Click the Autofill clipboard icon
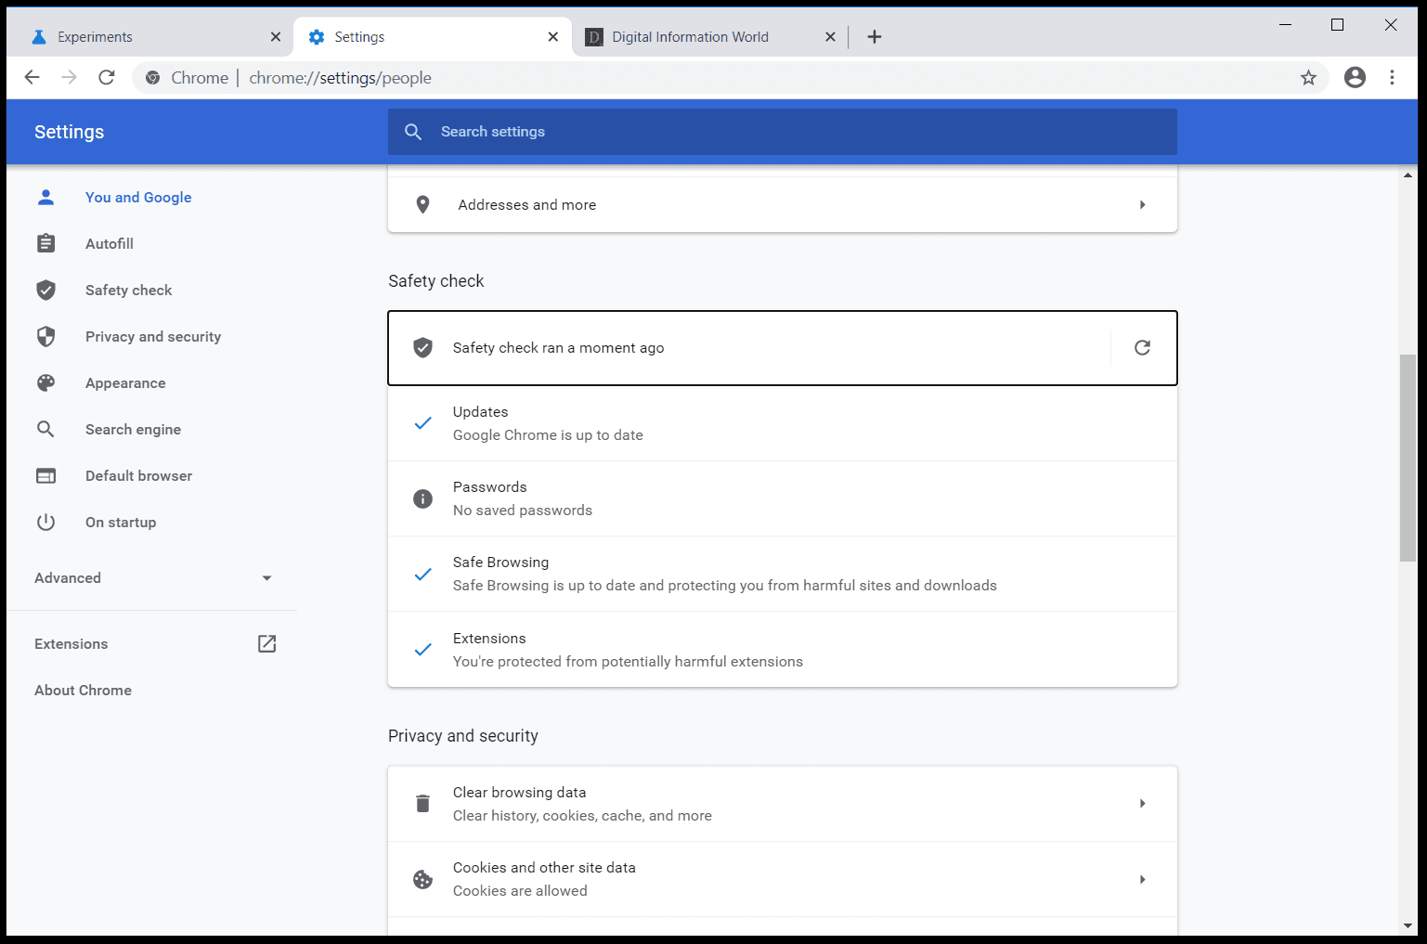The height and width of the screenshot is (944, 1427). (x=45, y=243)
